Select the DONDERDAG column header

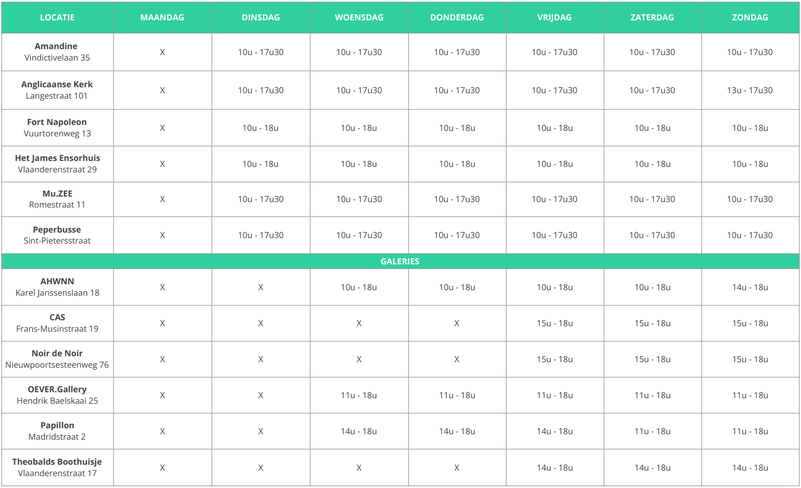(457, 17)
